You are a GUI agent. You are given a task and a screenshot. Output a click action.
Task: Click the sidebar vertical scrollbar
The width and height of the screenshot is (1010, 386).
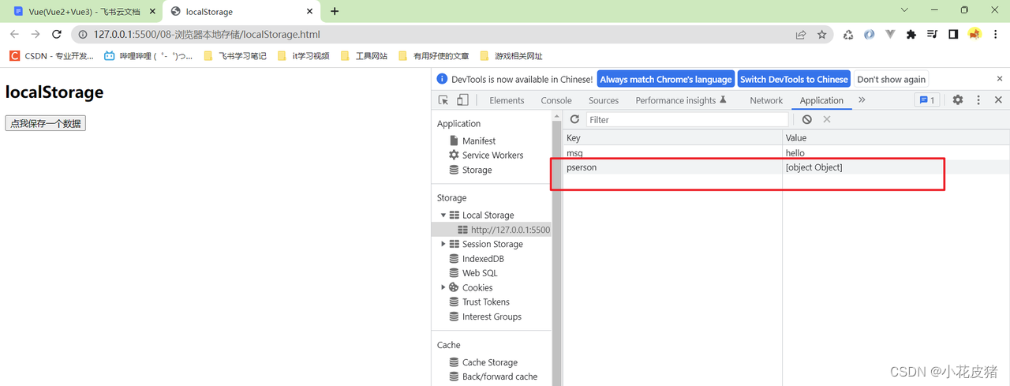556,247
